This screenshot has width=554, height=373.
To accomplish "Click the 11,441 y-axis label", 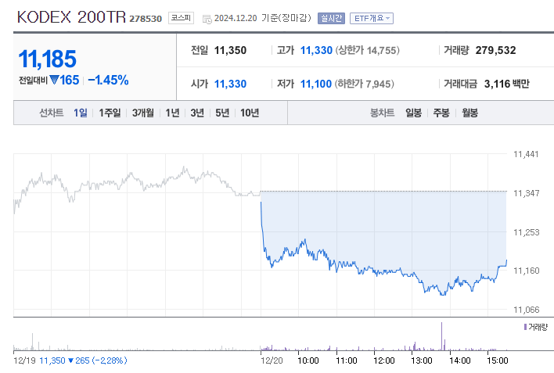I will 526,154.
